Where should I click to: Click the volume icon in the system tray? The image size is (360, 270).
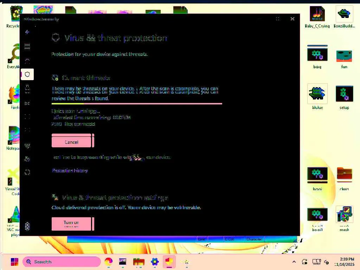click(326, 262)
